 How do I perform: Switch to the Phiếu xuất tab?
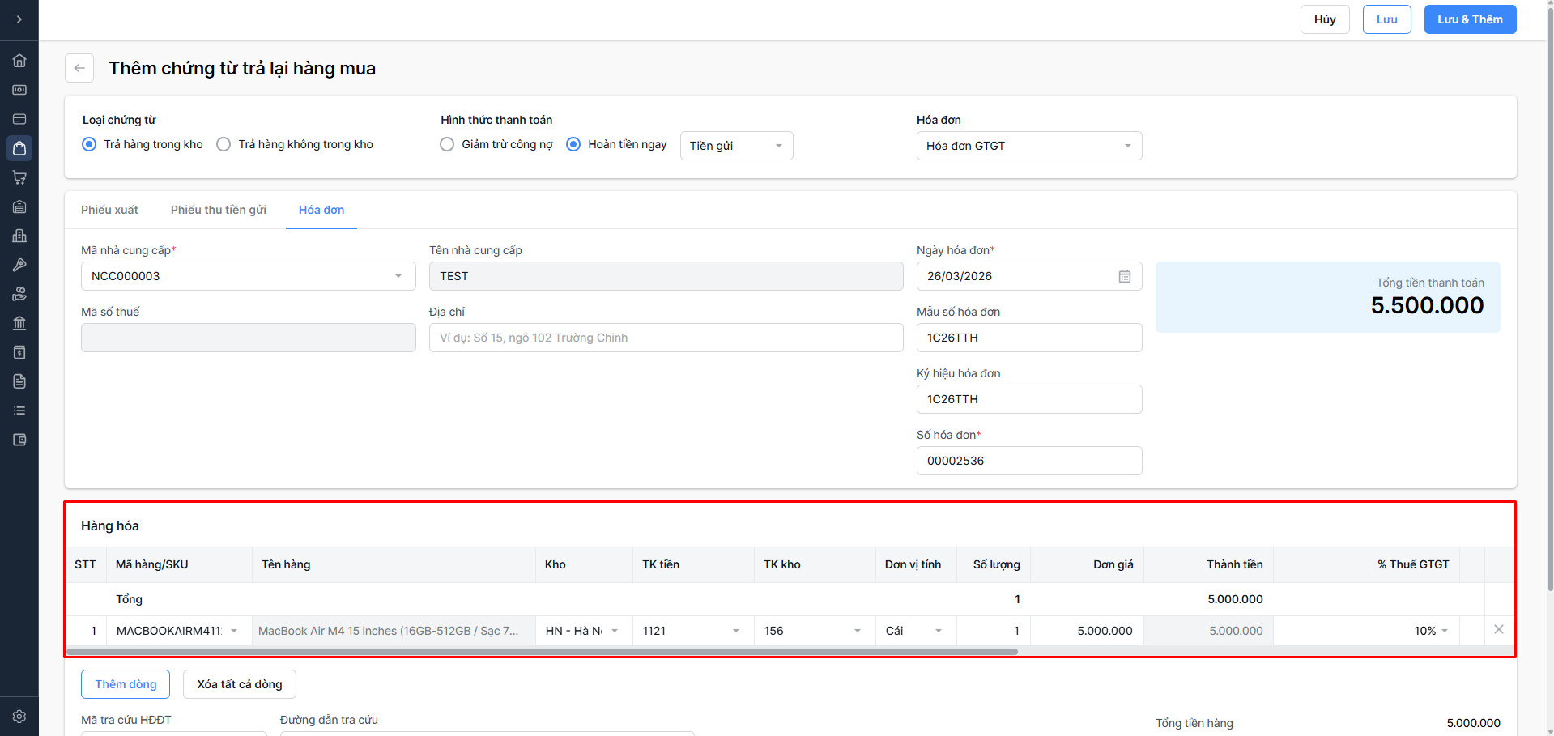109,210
